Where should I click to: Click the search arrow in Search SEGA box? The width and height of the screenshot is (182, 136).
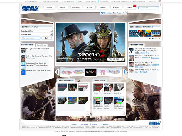[158, 8]
